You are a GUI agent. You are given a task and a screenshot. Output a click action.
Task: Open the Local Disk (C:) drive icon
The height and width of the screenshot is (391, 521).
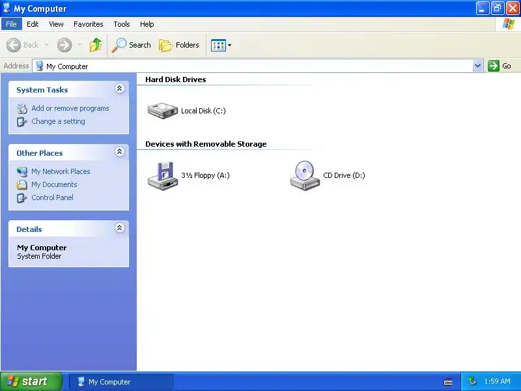[x=163, y=111]
